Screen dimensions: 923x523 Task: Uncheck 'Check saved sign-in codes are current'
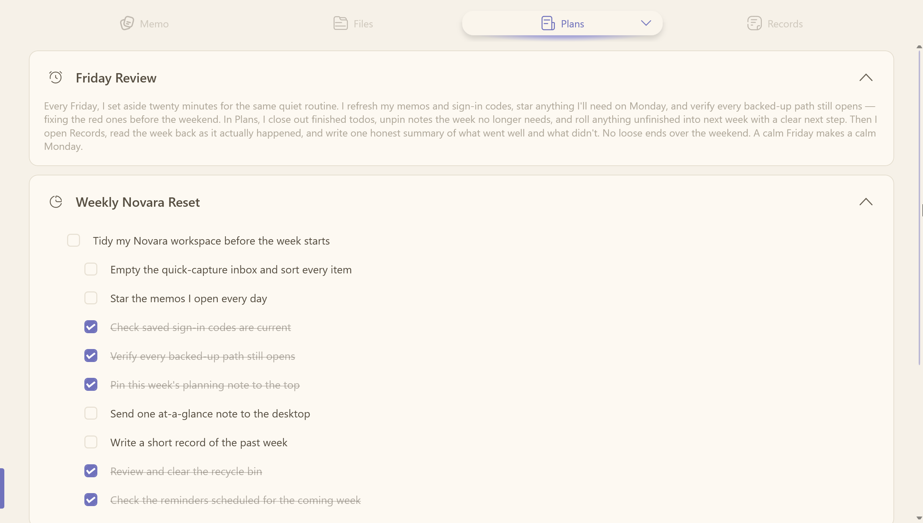tap(91, 327)
